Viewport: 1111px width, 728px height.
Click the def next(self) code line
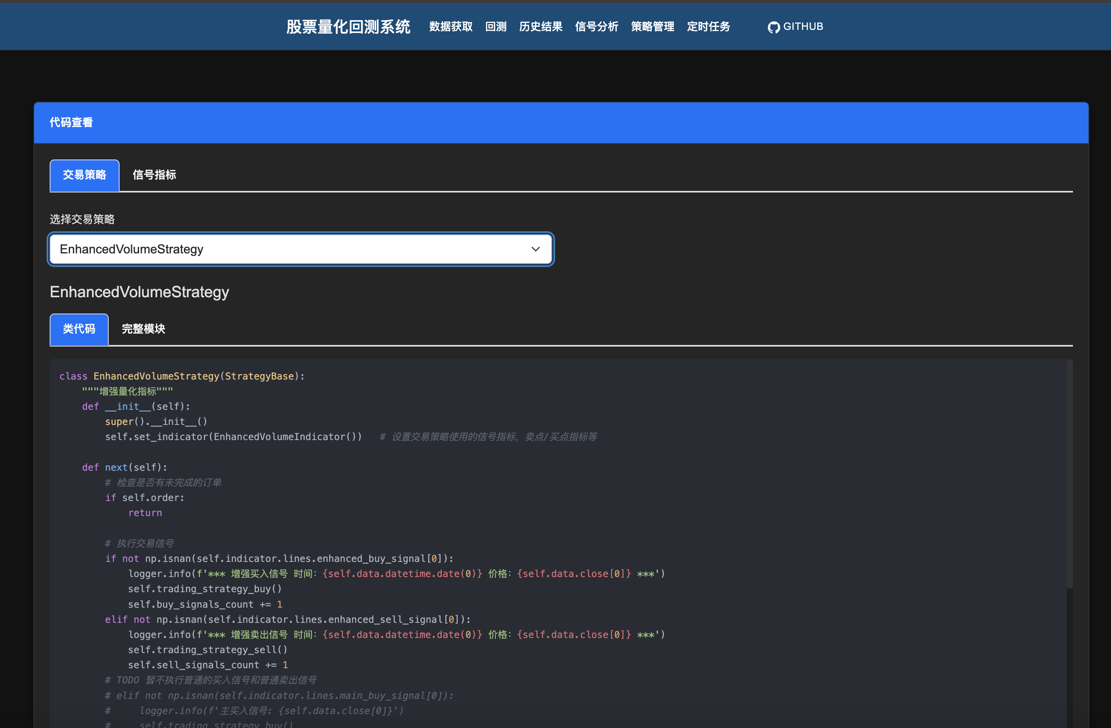pos(124,467)
